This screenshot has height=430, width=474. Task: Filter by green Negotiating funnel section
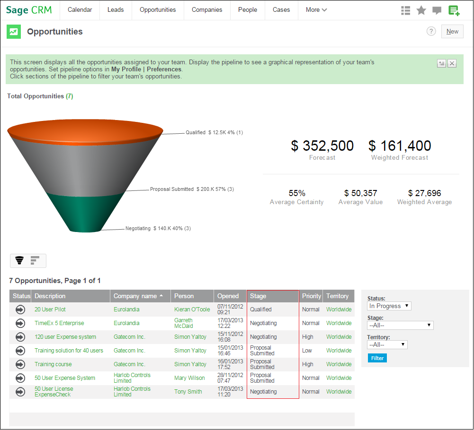point(85,213)
